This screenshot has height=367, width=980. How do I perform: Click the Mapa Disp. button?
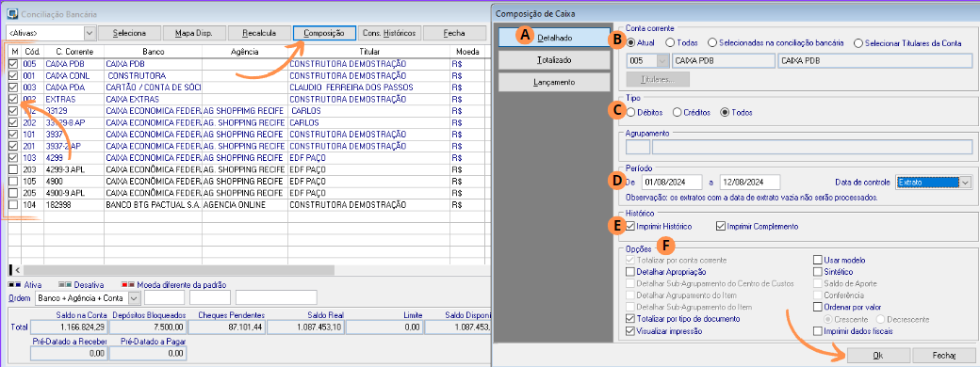(194, 32)
